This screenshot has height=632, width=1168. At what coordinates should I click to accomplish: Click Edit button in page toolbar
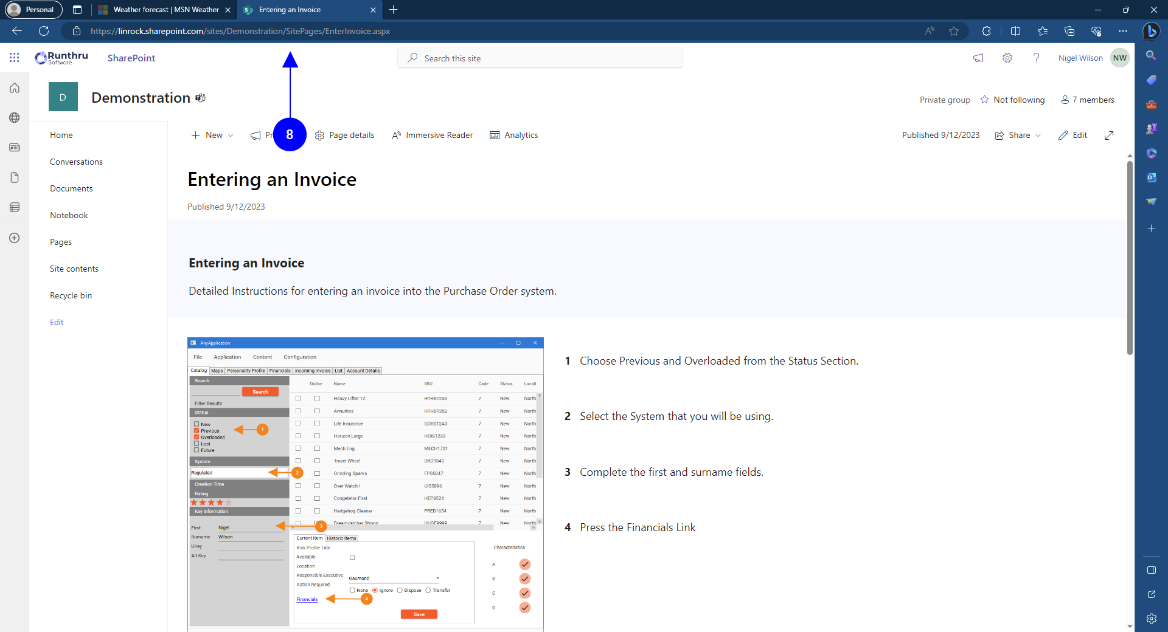pos(1072,136)
